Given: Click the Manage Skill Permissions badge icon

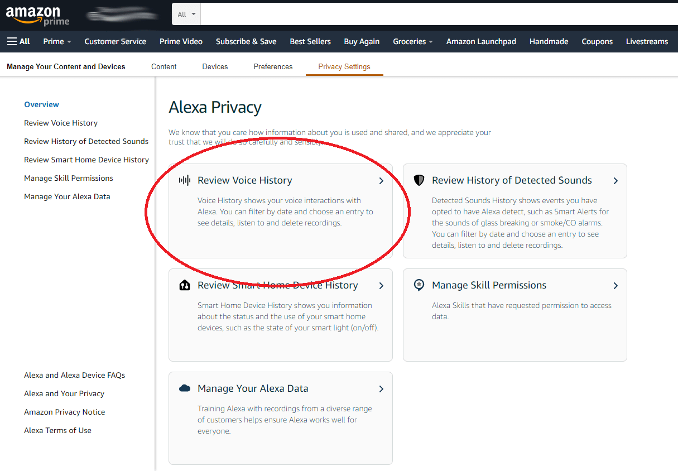Looking at the screenshot, I should click(419, 285).
